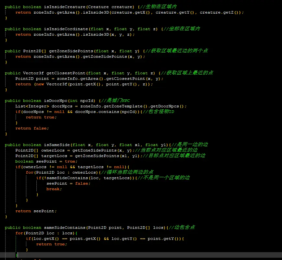This screenshot has height=260, width=282.
Task: Select the comment "//坐标在区域内"
Action: [182, 29]
